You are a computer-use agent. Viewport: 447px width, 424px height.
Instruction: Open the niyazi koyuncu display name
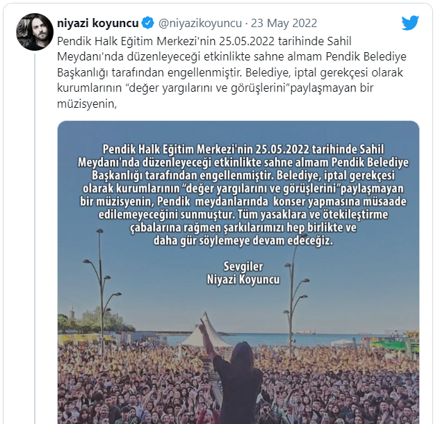click(x=98, y=23)
